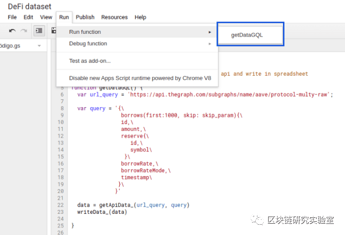Click the thegraph API URL string
Image resolution: width=345 pixels, height=235 pixels.
tap(229, 94)
